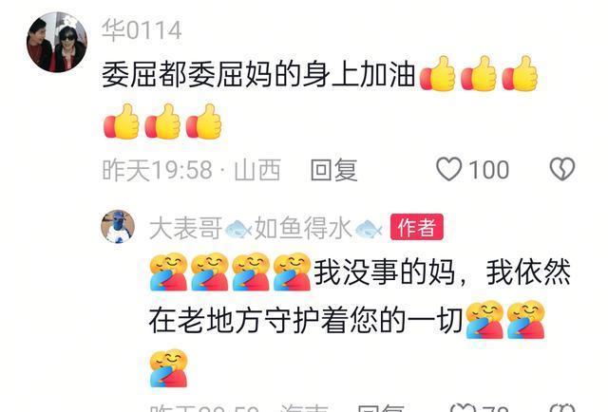
Task: Tap the last thumbs-up emoji on the second line
Action: point(203,122)
